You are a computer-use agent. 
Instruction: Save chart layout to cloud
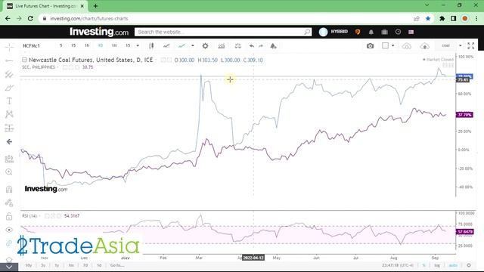pos(425,46)
